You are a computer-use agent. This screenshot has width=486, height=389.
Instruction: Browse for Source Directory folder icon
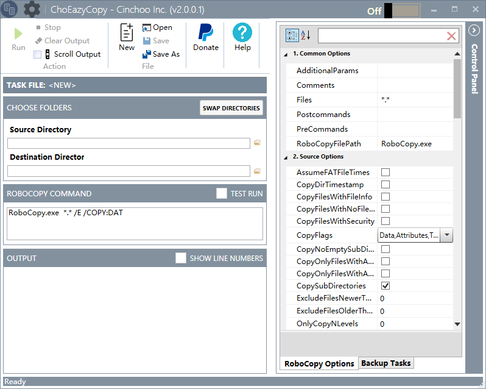[257, 143]
